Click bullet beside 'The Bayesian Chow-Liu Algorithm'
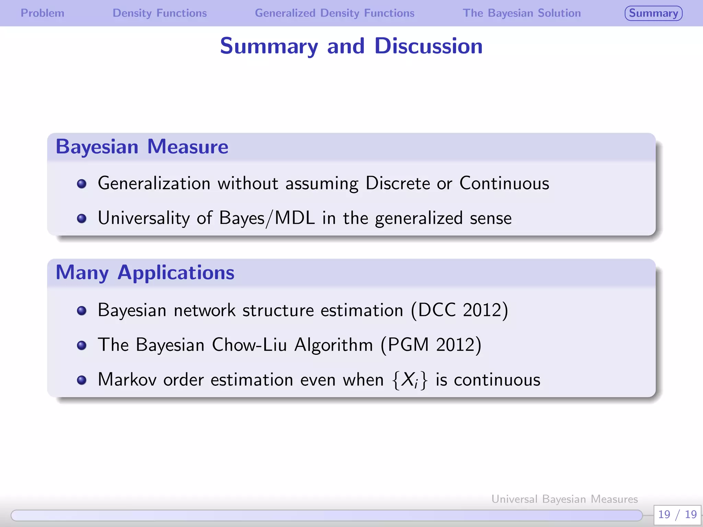 [82, 346]
